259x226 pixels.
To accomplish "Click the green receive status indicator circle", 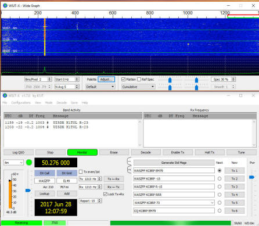I will 29,163.
